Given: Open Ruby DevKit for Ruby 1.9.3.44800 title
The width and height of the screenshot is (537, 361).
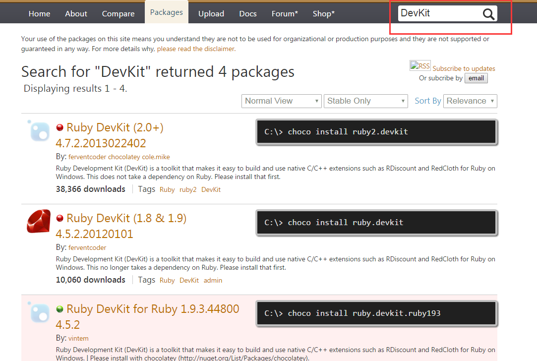Looking at the screenshot, I should click(x=153, y=309).
